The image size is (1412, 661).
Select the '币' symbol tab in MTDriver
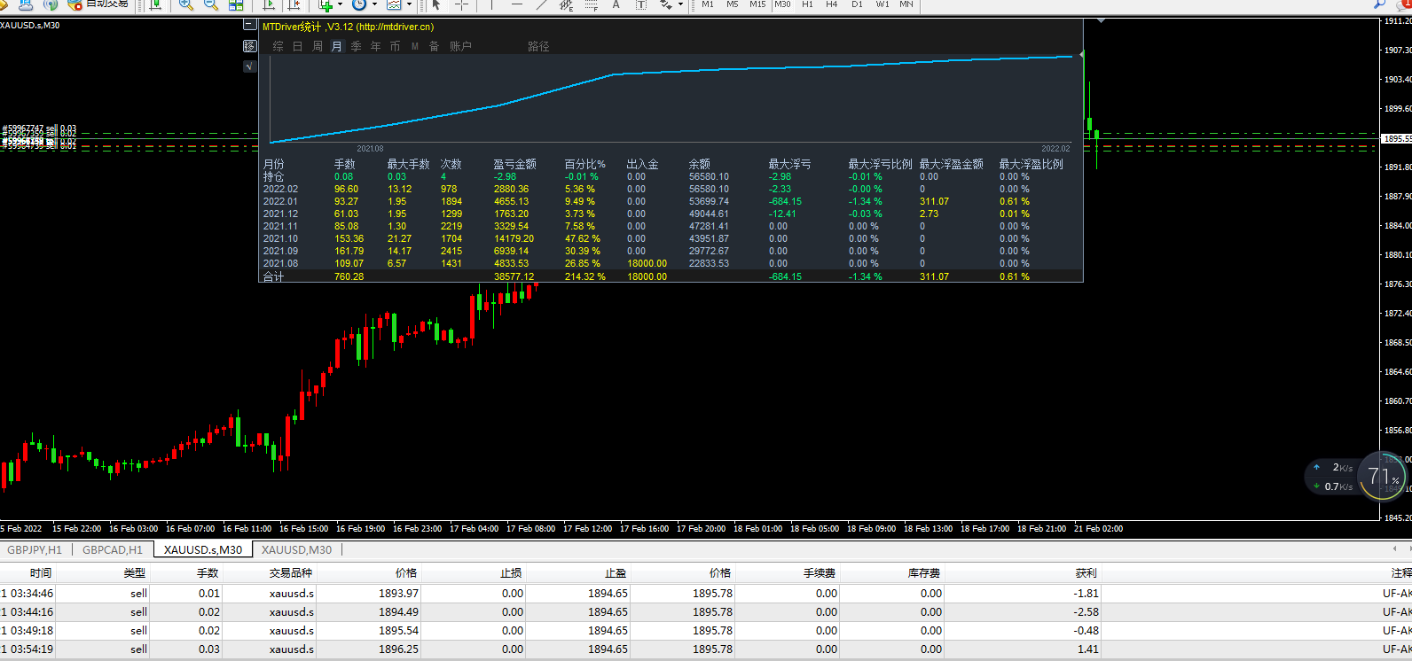396,46
